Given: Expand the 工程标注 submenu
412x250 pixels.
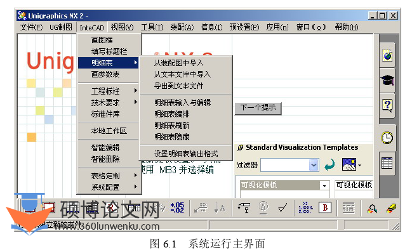Looking at the screenshot, I should [x=109, y=91].
